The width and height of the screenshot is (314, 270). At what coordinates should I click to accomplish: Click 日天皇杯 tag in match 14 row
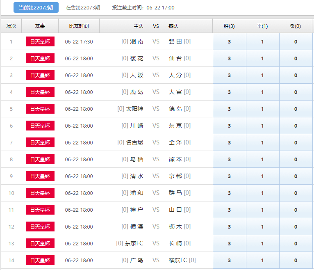[x=40, y=261]
